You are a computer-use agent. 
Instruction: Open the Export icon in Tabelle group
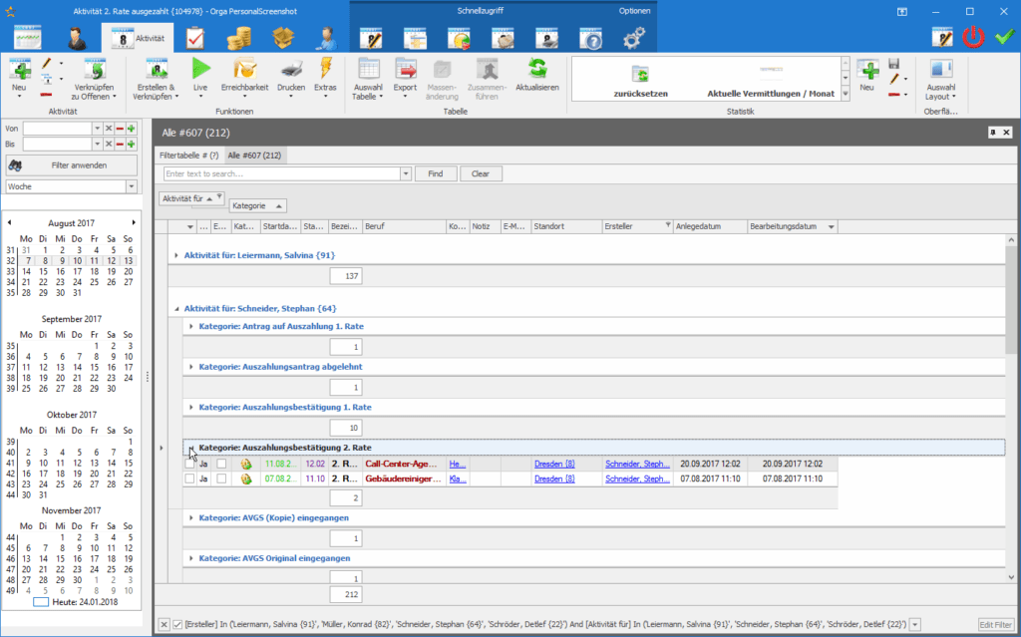(405, 69)
